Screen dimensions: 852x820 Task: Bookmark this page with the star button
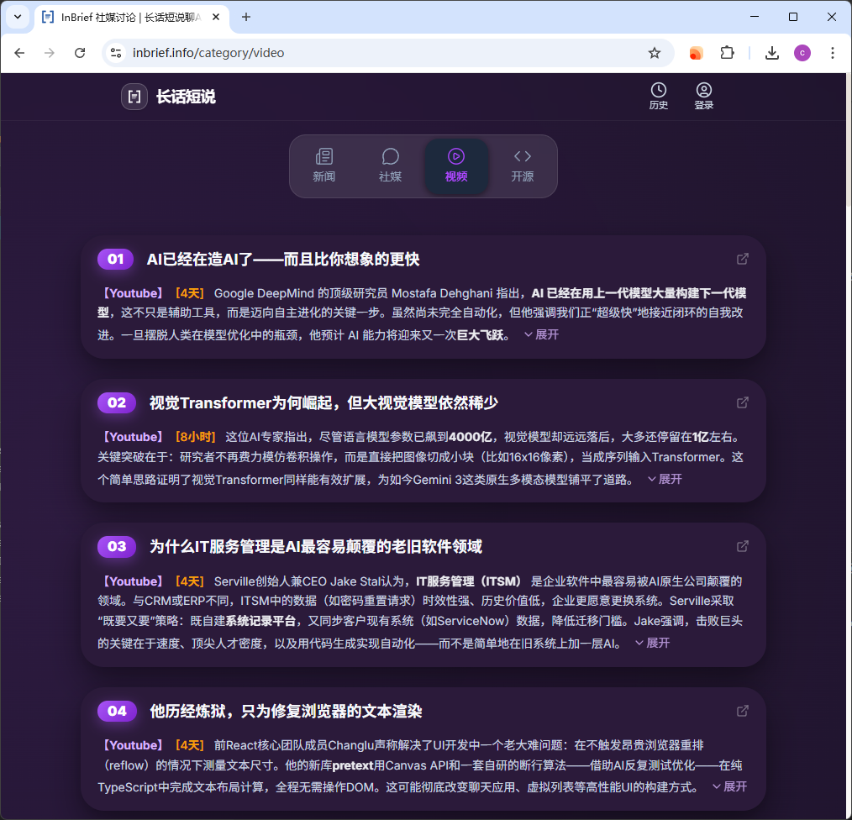[x=655, y=52]
